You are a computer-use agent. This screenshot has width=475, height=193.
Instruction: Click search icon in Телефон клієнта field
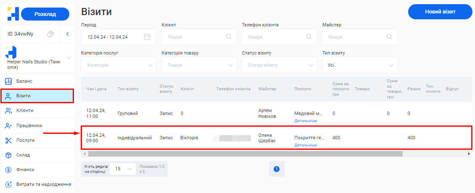click(309, 37)
